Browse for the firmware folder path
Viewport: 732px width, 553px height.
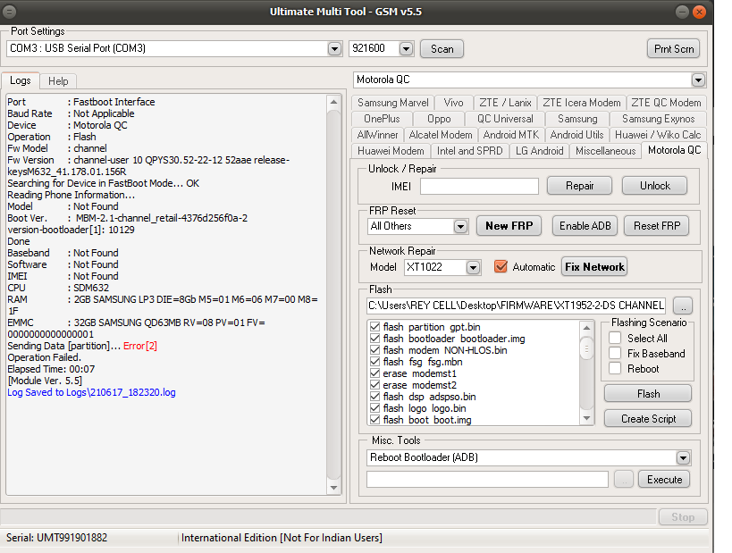point(683,306)
